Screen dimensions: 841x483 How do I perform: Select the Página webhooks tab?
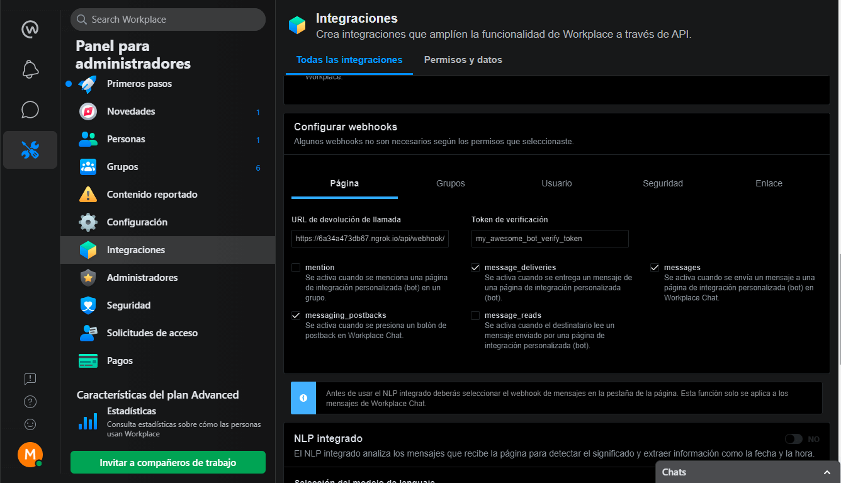(x=344, y=183)
